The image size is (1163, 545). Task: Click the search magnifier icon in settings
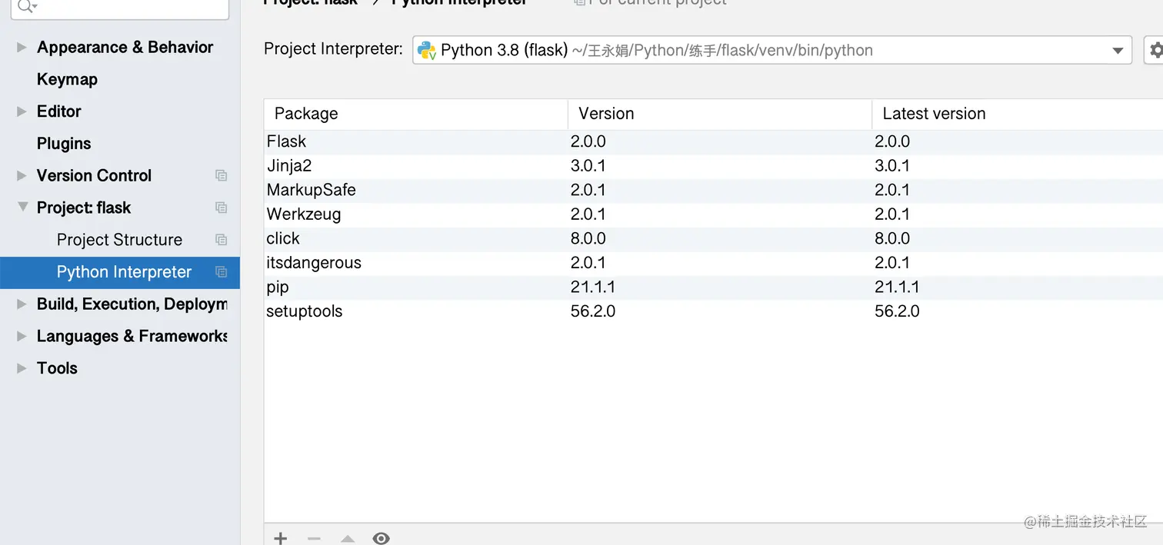click(25, 6)
